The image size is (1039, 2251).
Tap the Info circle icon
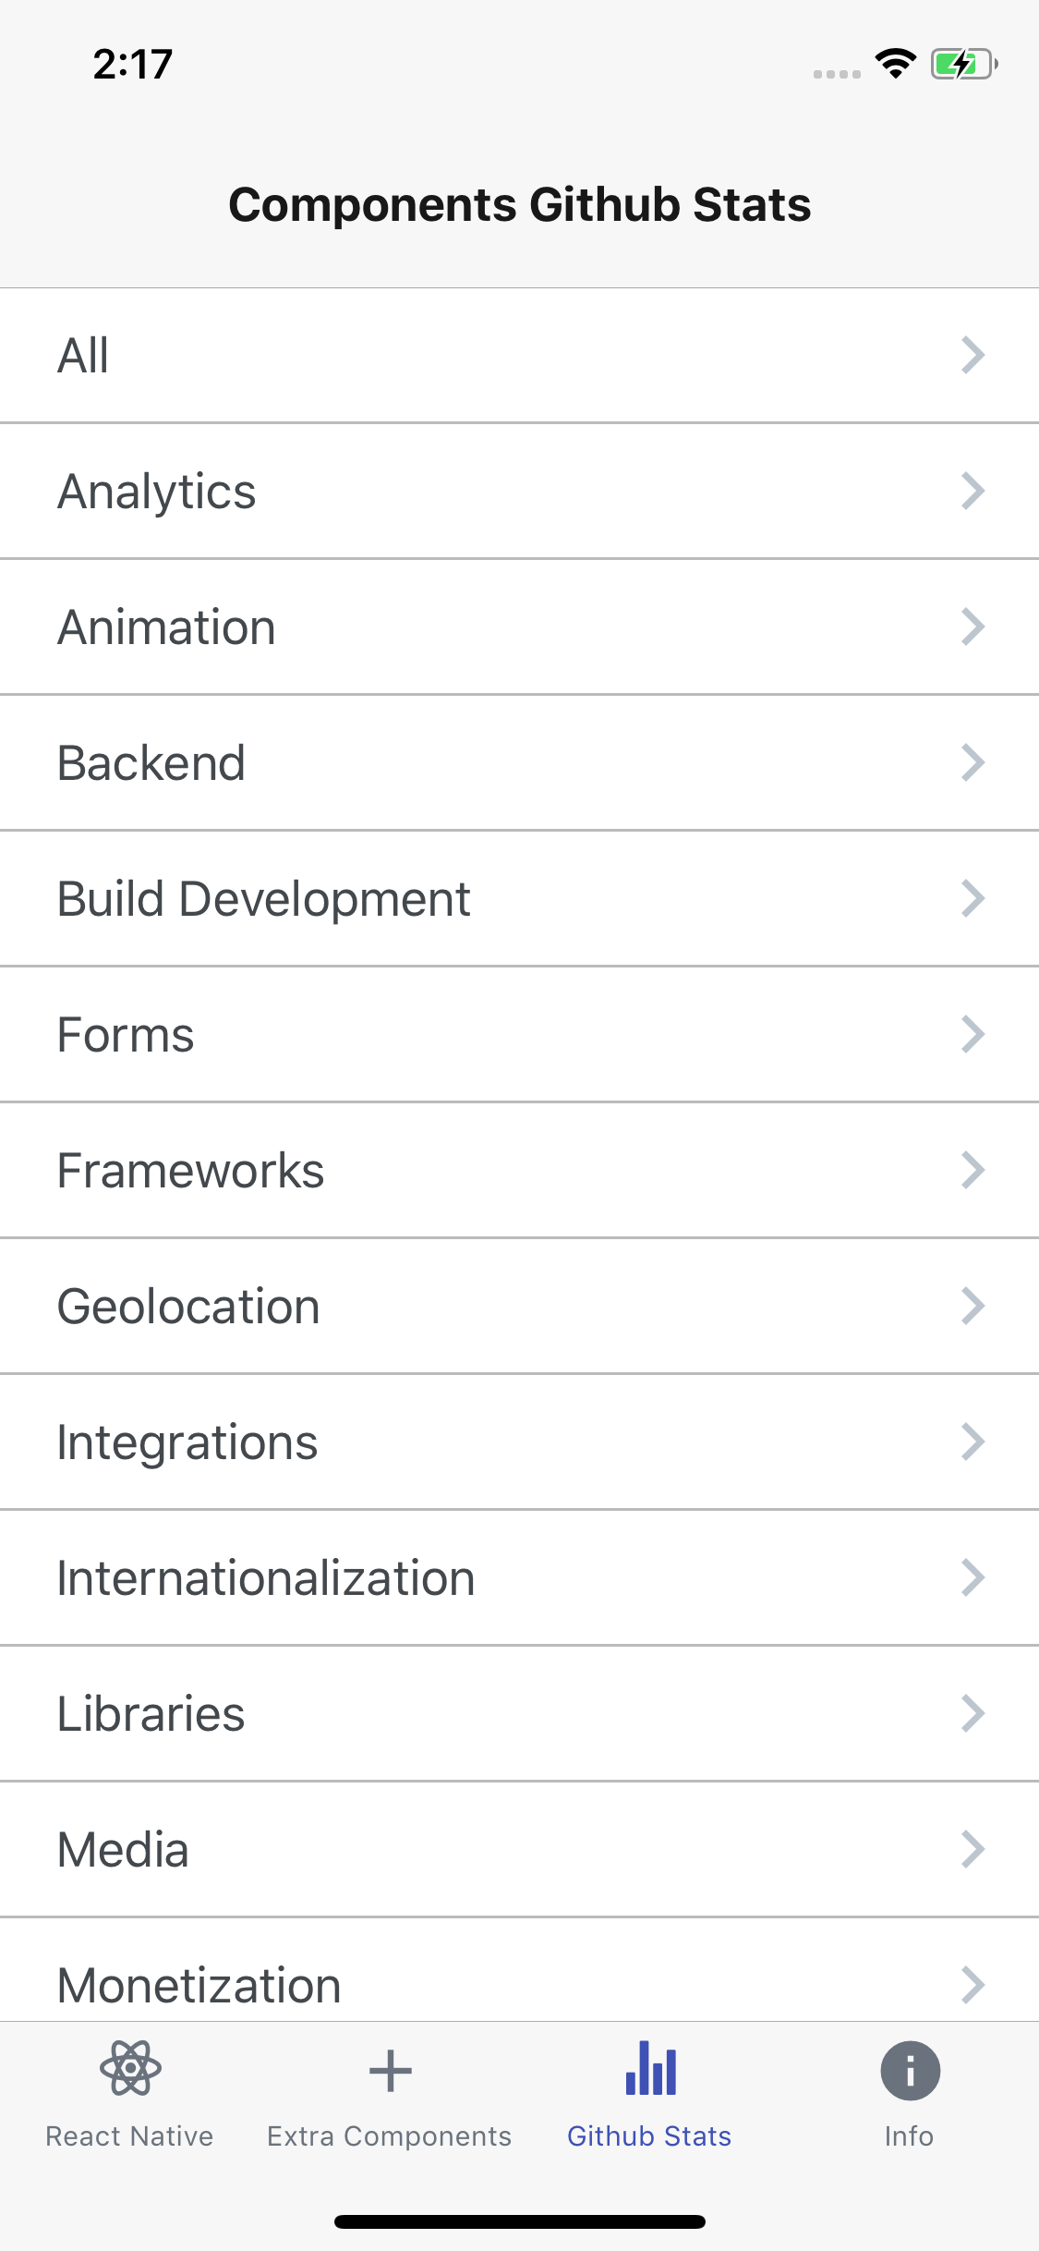tap(910, 2070)
